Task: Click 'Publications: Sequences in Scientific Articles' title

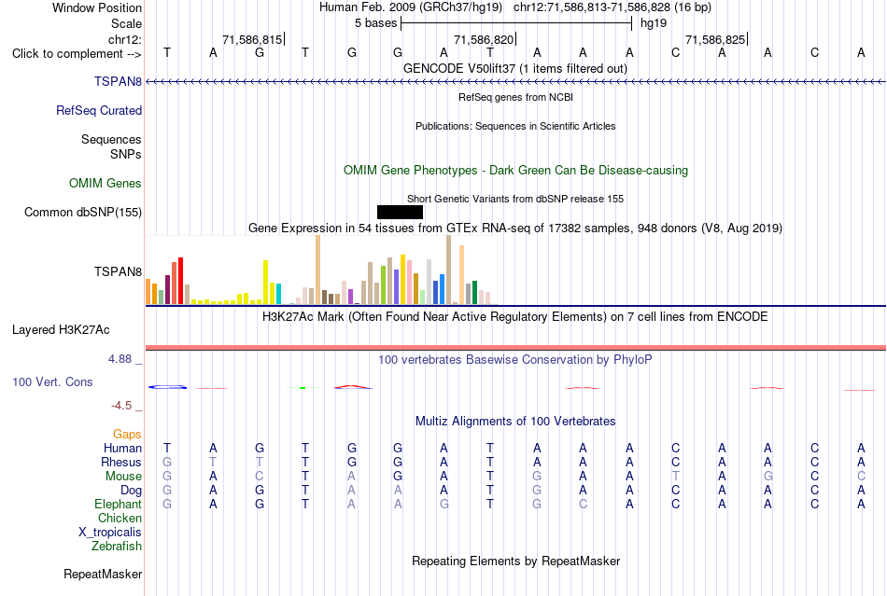Action: pyautogui.click(x=515, y=126)
